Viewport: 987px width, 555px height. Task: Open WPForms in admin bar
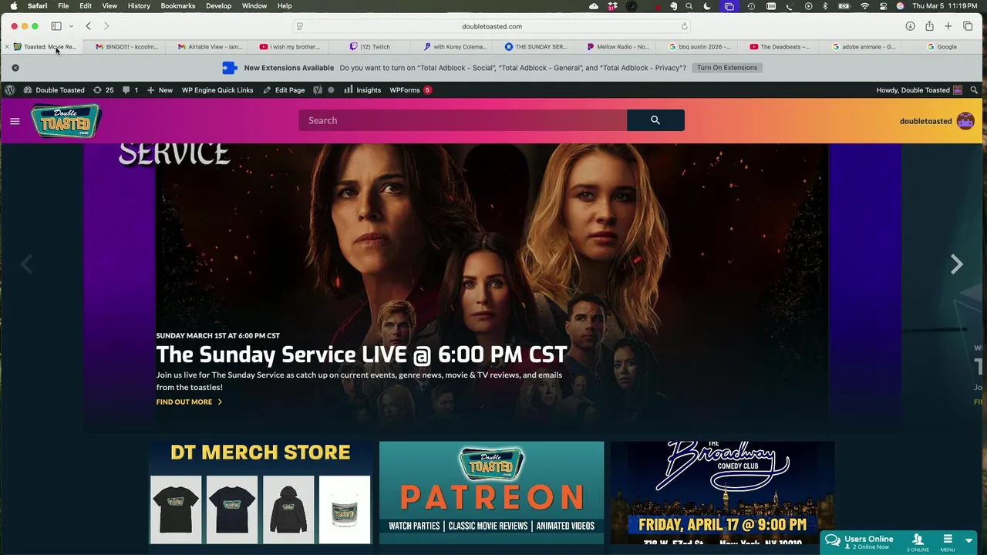pyautogui.click(x=410, y=90)
